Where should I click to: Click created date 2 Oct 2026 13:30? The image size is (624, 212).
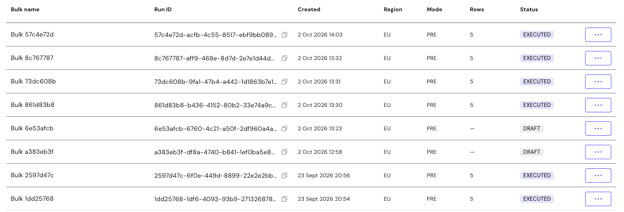pos(320,105)
